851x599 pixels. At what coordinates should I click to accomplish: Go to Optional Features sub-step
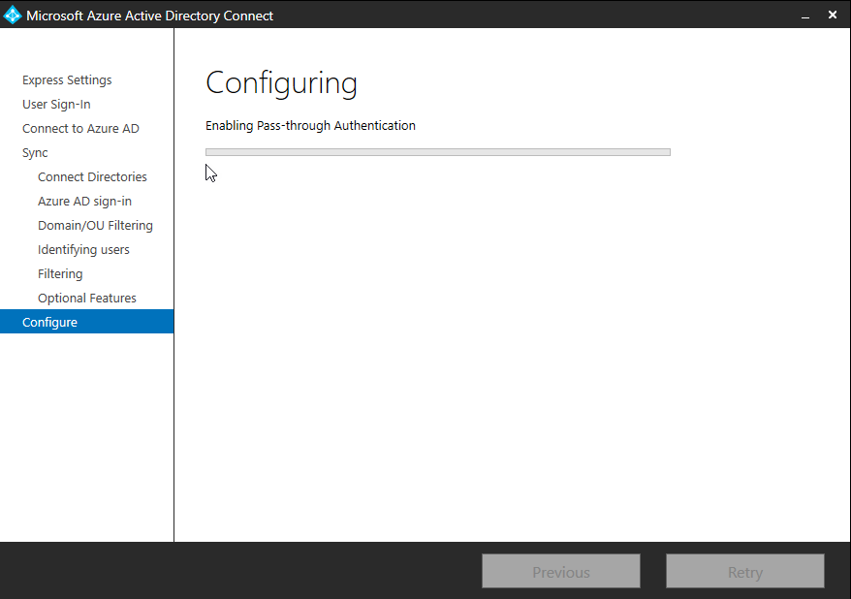87,298
